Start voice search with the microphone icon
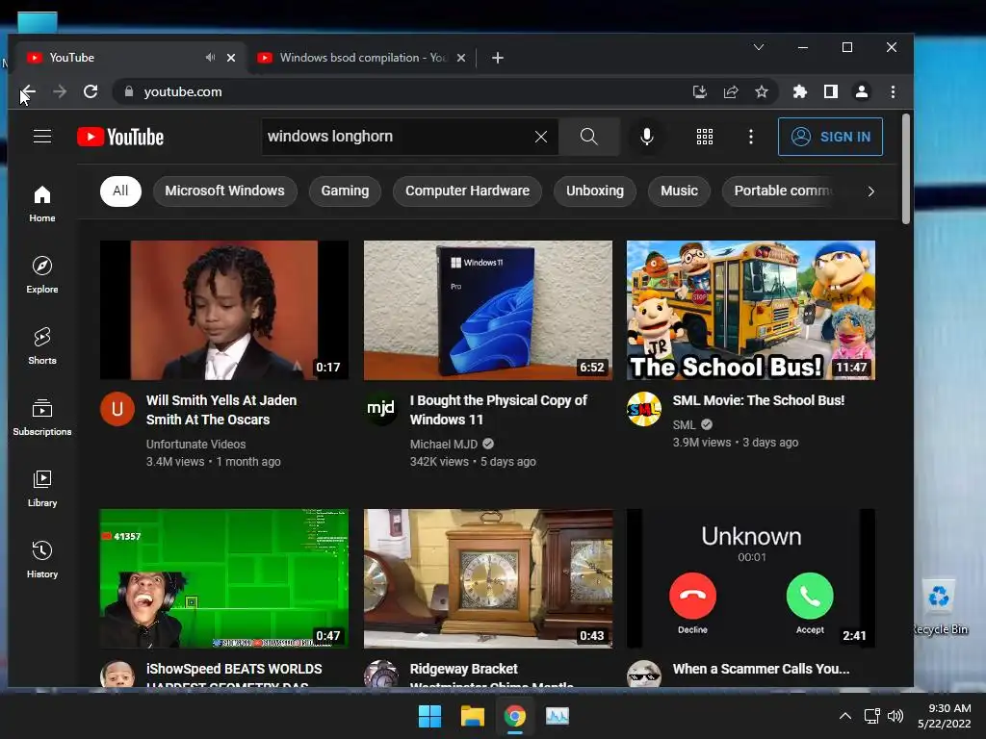This screenshot has width=986, height=739. point(646,137)
